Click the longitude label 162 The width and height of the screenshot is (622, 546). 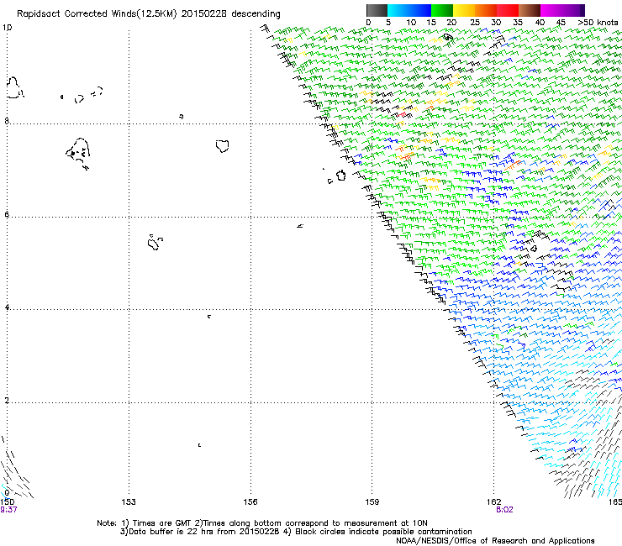493,502
